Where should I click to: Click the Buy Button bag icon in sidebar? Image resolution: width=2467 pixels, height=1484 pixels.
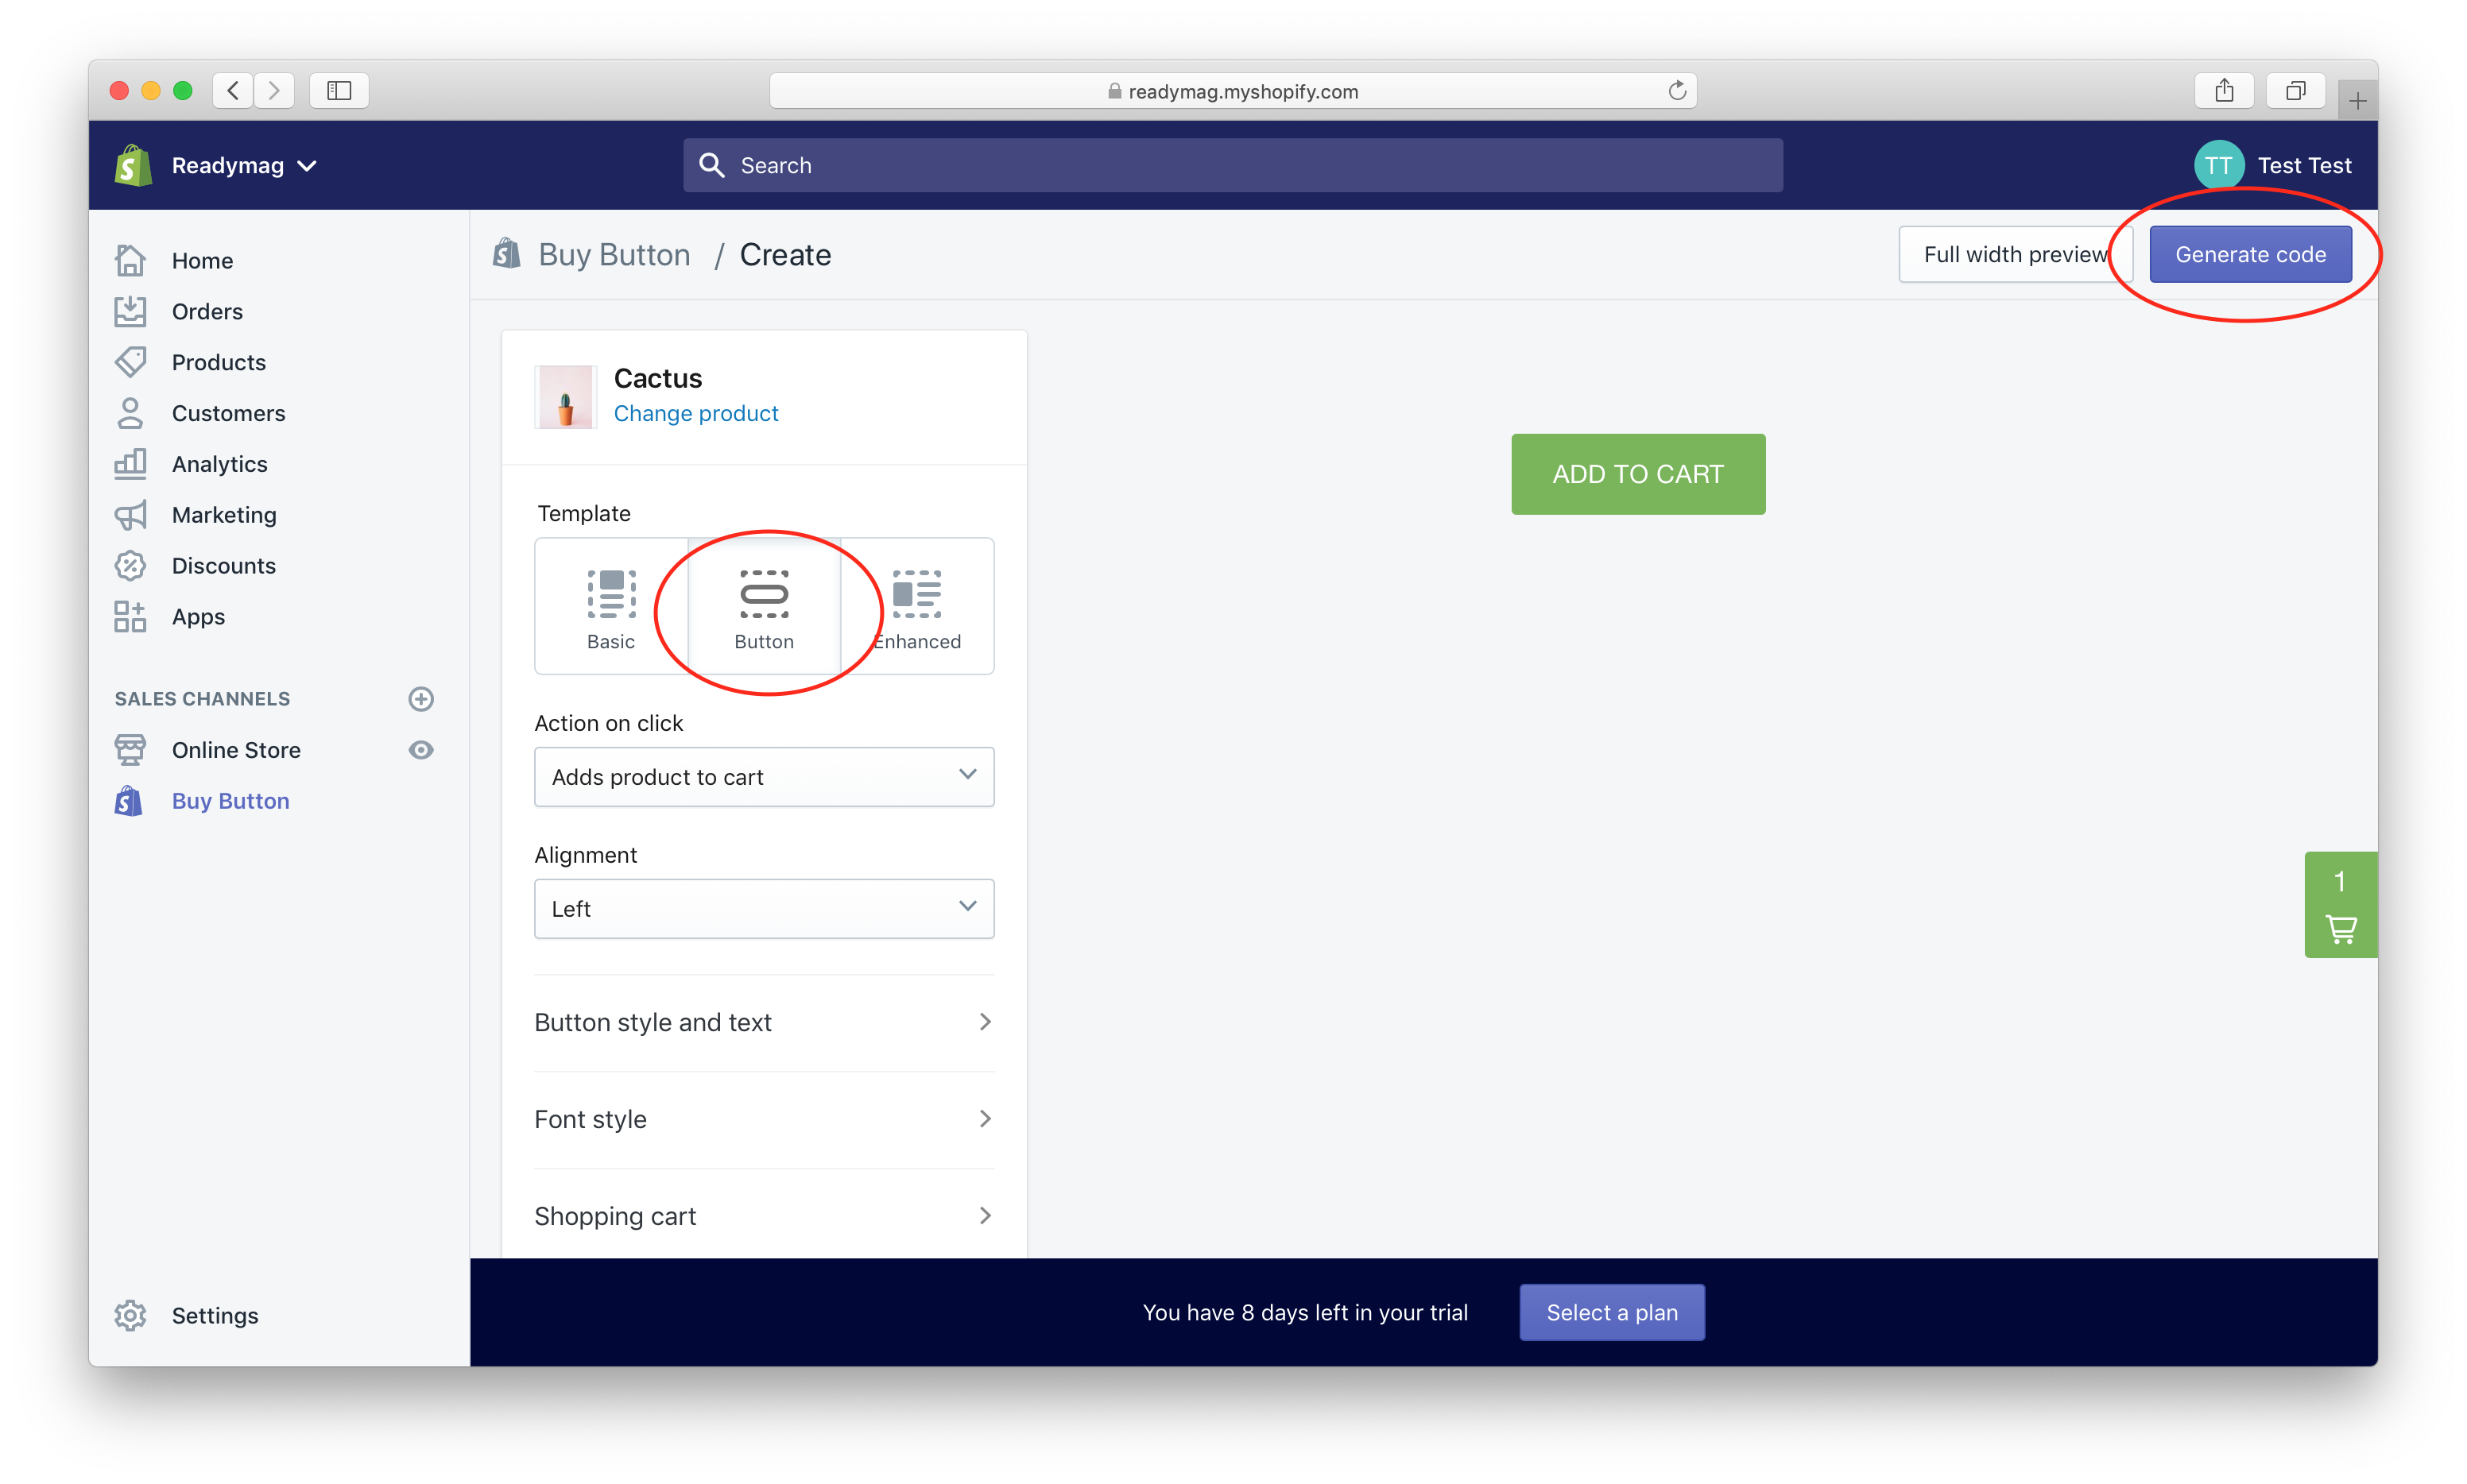point(129,800)
